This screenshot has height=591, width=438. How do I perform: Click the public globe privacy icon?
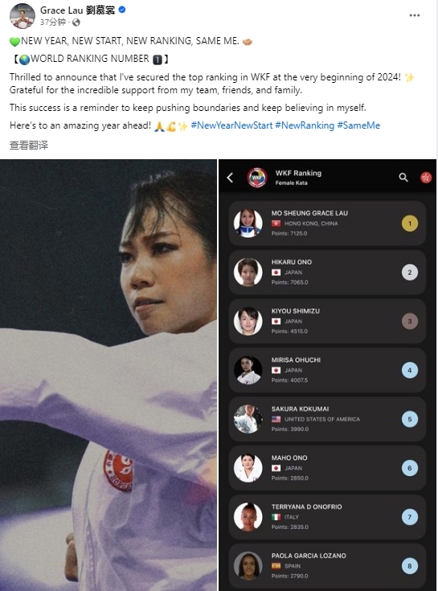tap(76, 23)
